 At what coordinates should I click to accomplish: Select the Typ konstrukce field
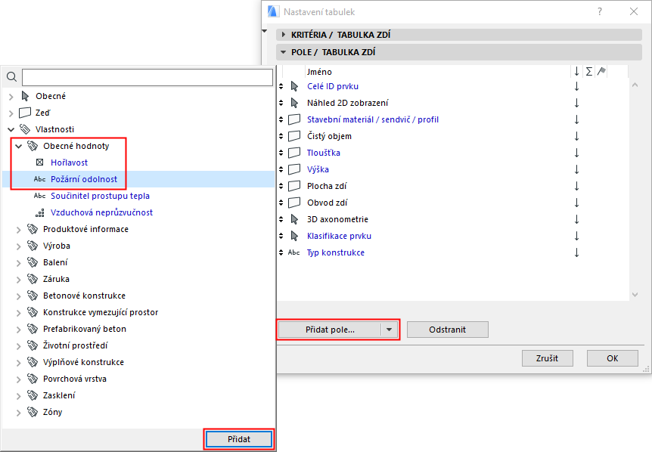(336, 252)
